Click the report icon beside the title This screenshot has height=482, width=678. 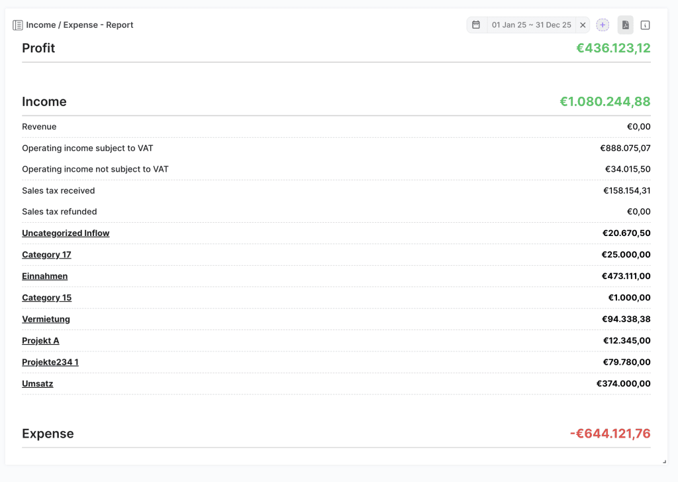(x=18, y=25)
